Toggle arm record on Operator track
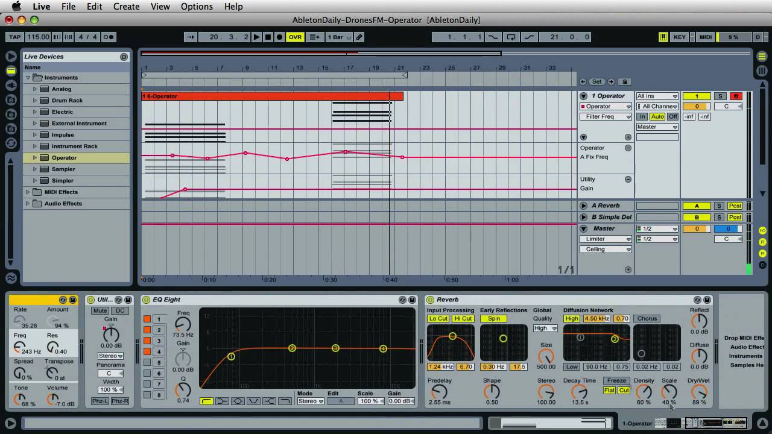The height and width of the screenshot is (434, 772). (735, 96)
